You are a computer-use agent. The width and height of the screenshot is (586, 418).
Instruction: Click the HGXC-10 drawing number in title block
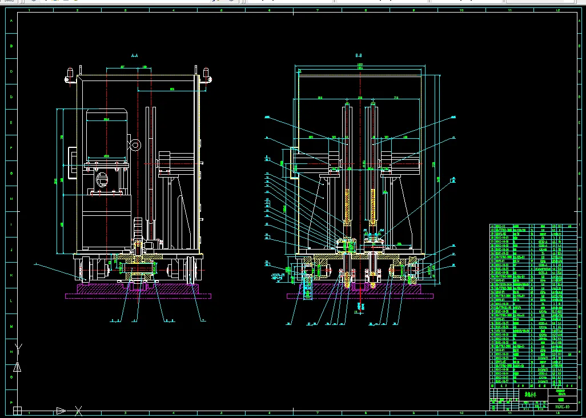[x=562, y=407]
